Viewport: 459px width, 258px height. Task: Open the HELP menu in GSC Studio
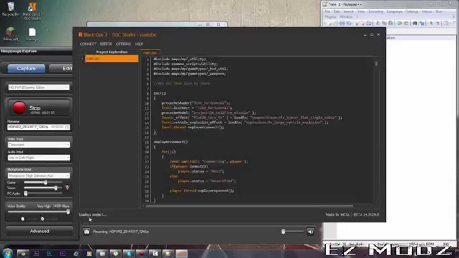(x=138, y=44)
